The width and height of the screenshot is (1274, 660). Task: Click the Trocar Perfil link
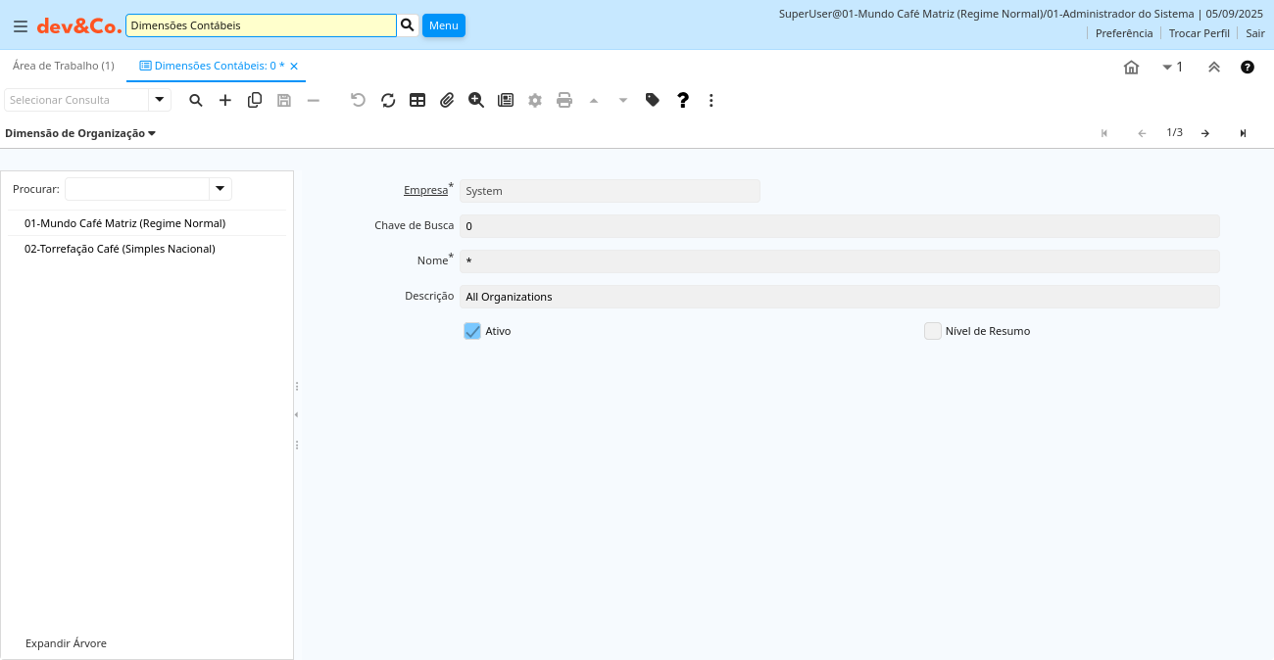click(x=1199, y=33)
